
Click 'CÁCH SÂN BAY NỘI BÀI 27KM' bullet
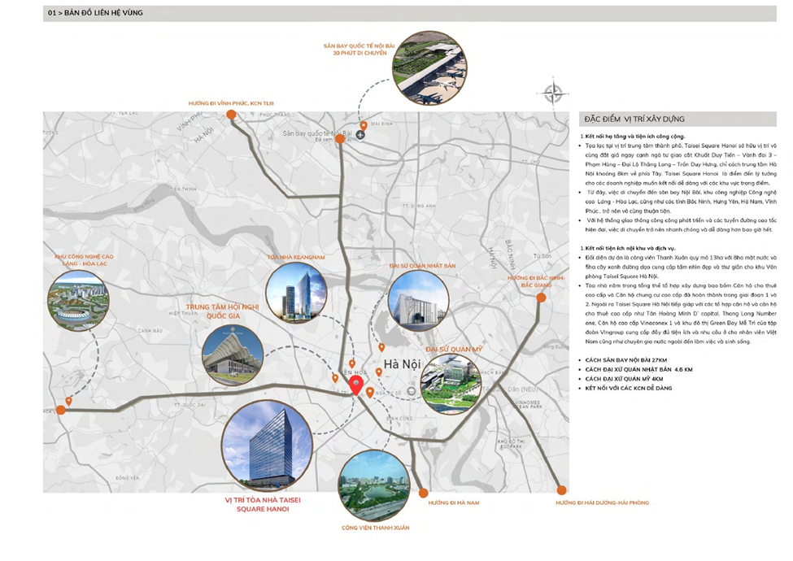[x=625, y=360]
